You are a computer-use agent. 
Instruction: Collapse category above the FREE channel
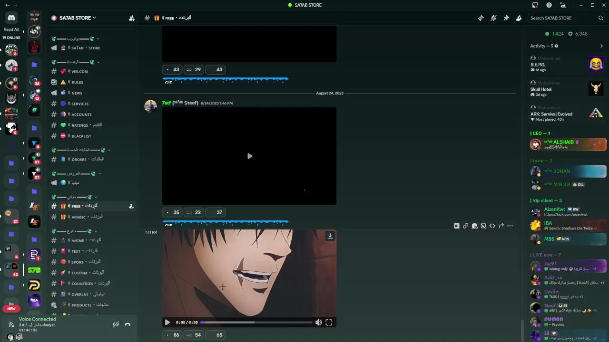(x=74, y=197)
